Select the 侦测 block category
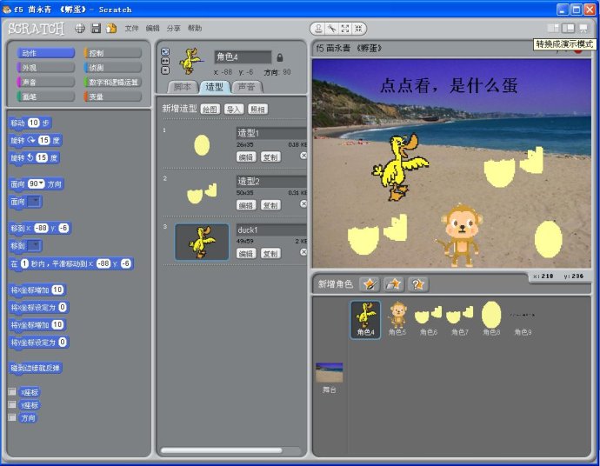600x466 pixels. (113, 67)
